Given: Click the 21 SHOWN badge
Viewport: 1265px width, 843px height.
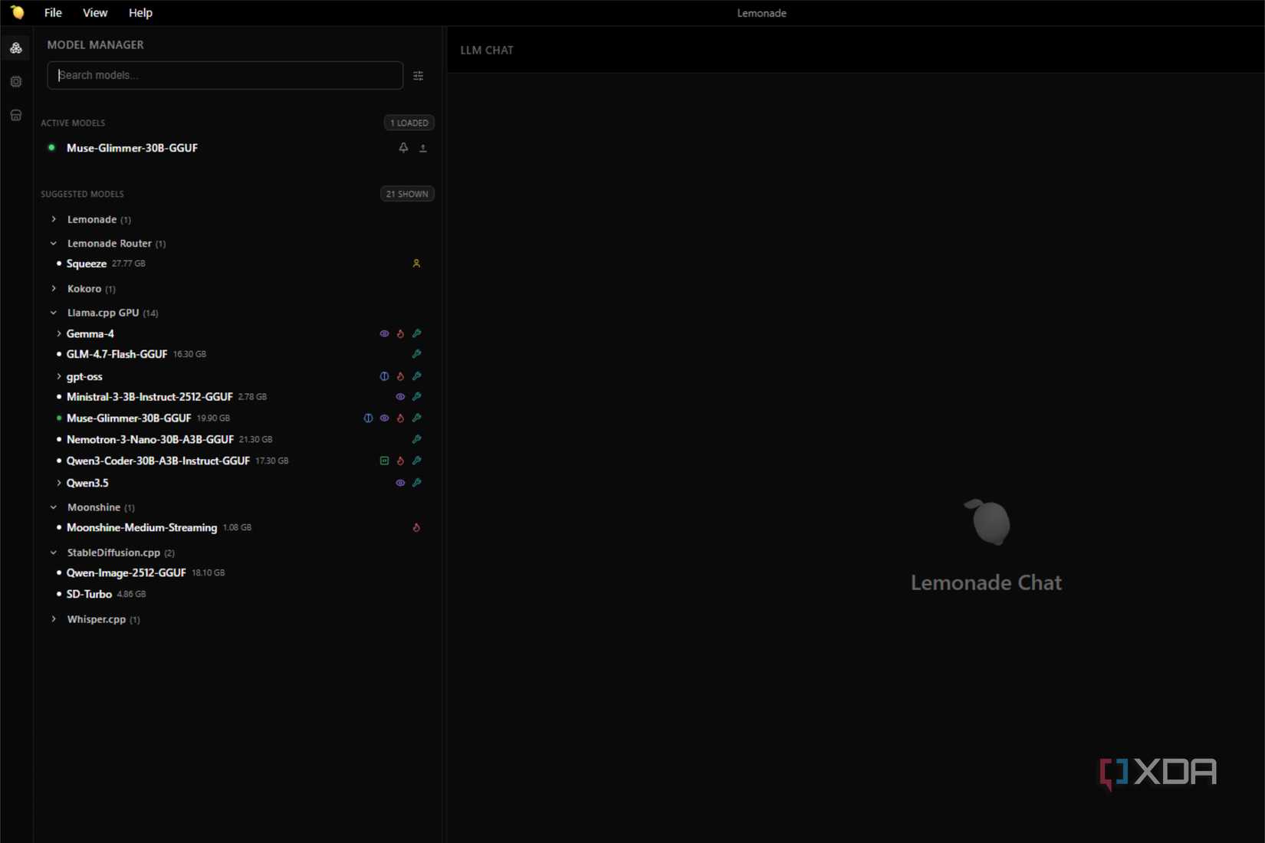Looking at the screenshot, I should (407, 194).
